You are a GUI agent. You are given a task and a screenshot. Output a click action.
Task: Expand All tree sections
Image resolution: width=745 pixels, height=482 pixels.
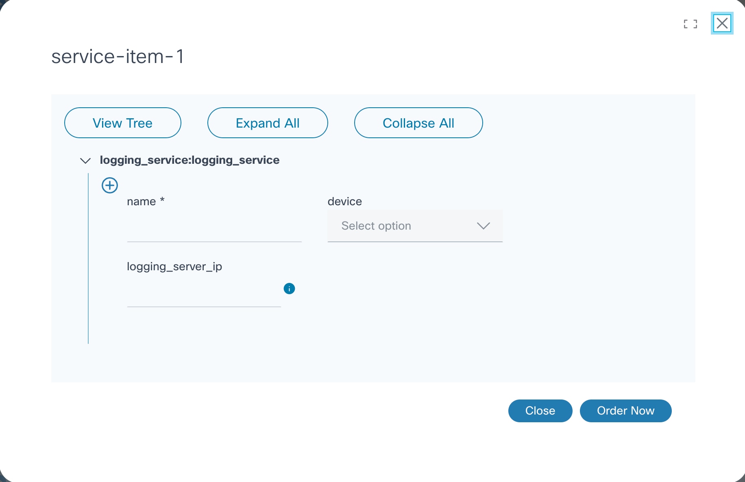pos(268,123)
